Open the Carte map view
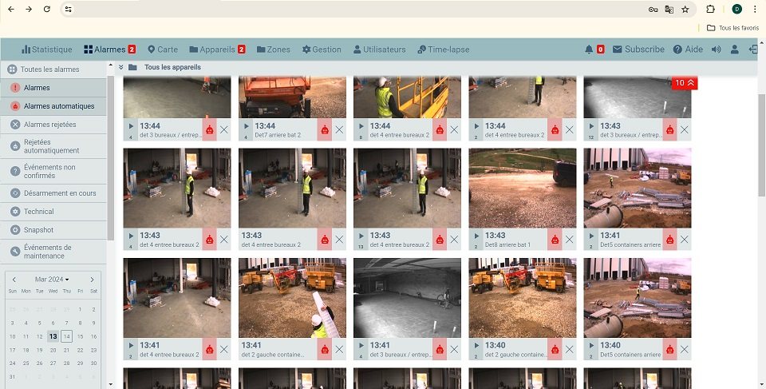The height and width of the screenshot is (389, 766). point(163,50)
